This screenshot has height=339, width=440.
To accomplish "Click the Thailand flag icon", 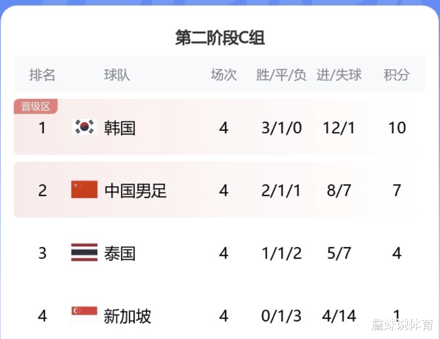I will (85, 252).
